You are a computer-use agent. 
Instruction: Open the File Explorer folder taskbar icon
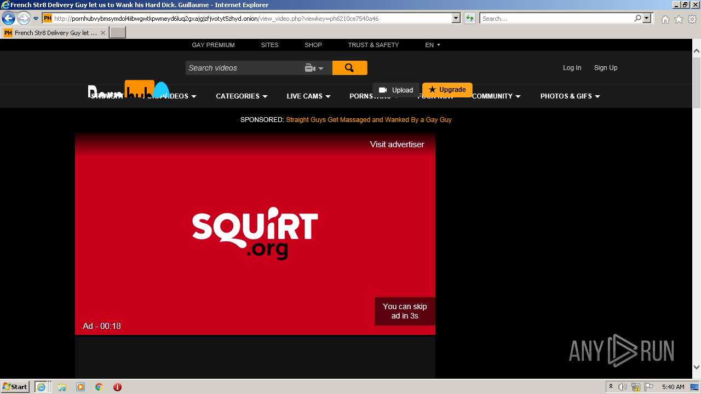pyautogui.click(x=62, y=387)
